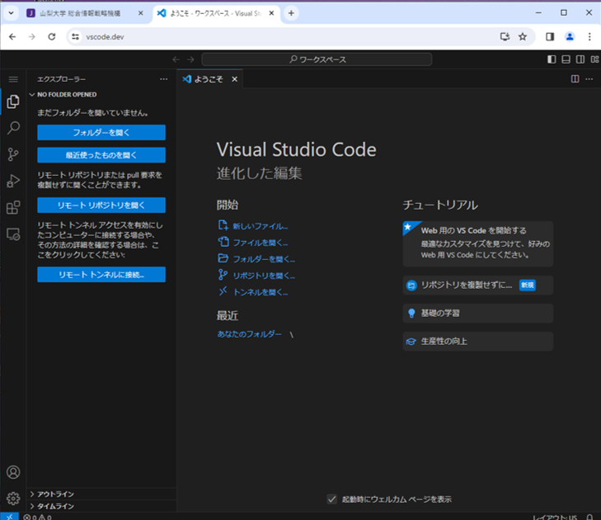Open Remote Explorer in activity bar
Screen dimensions: 601x520
(13, 234)
